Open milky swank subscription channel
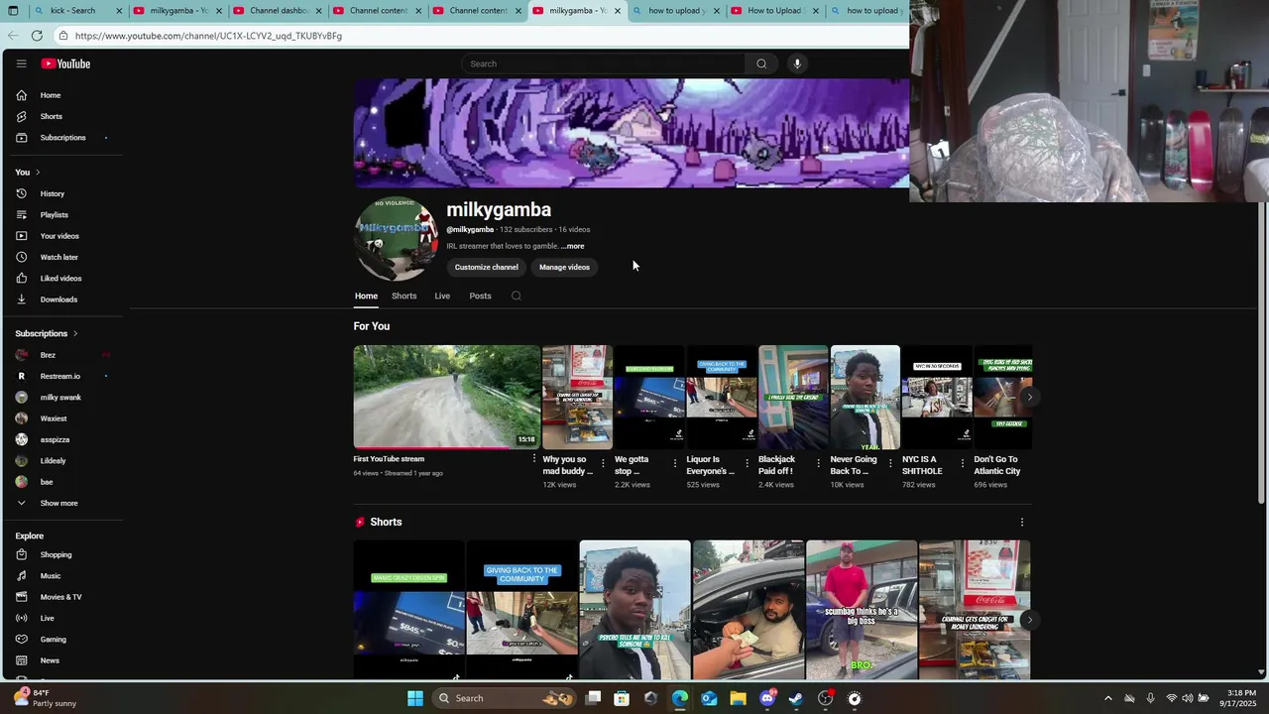The width and height of the screenshot is (1269, 714). 62,398
